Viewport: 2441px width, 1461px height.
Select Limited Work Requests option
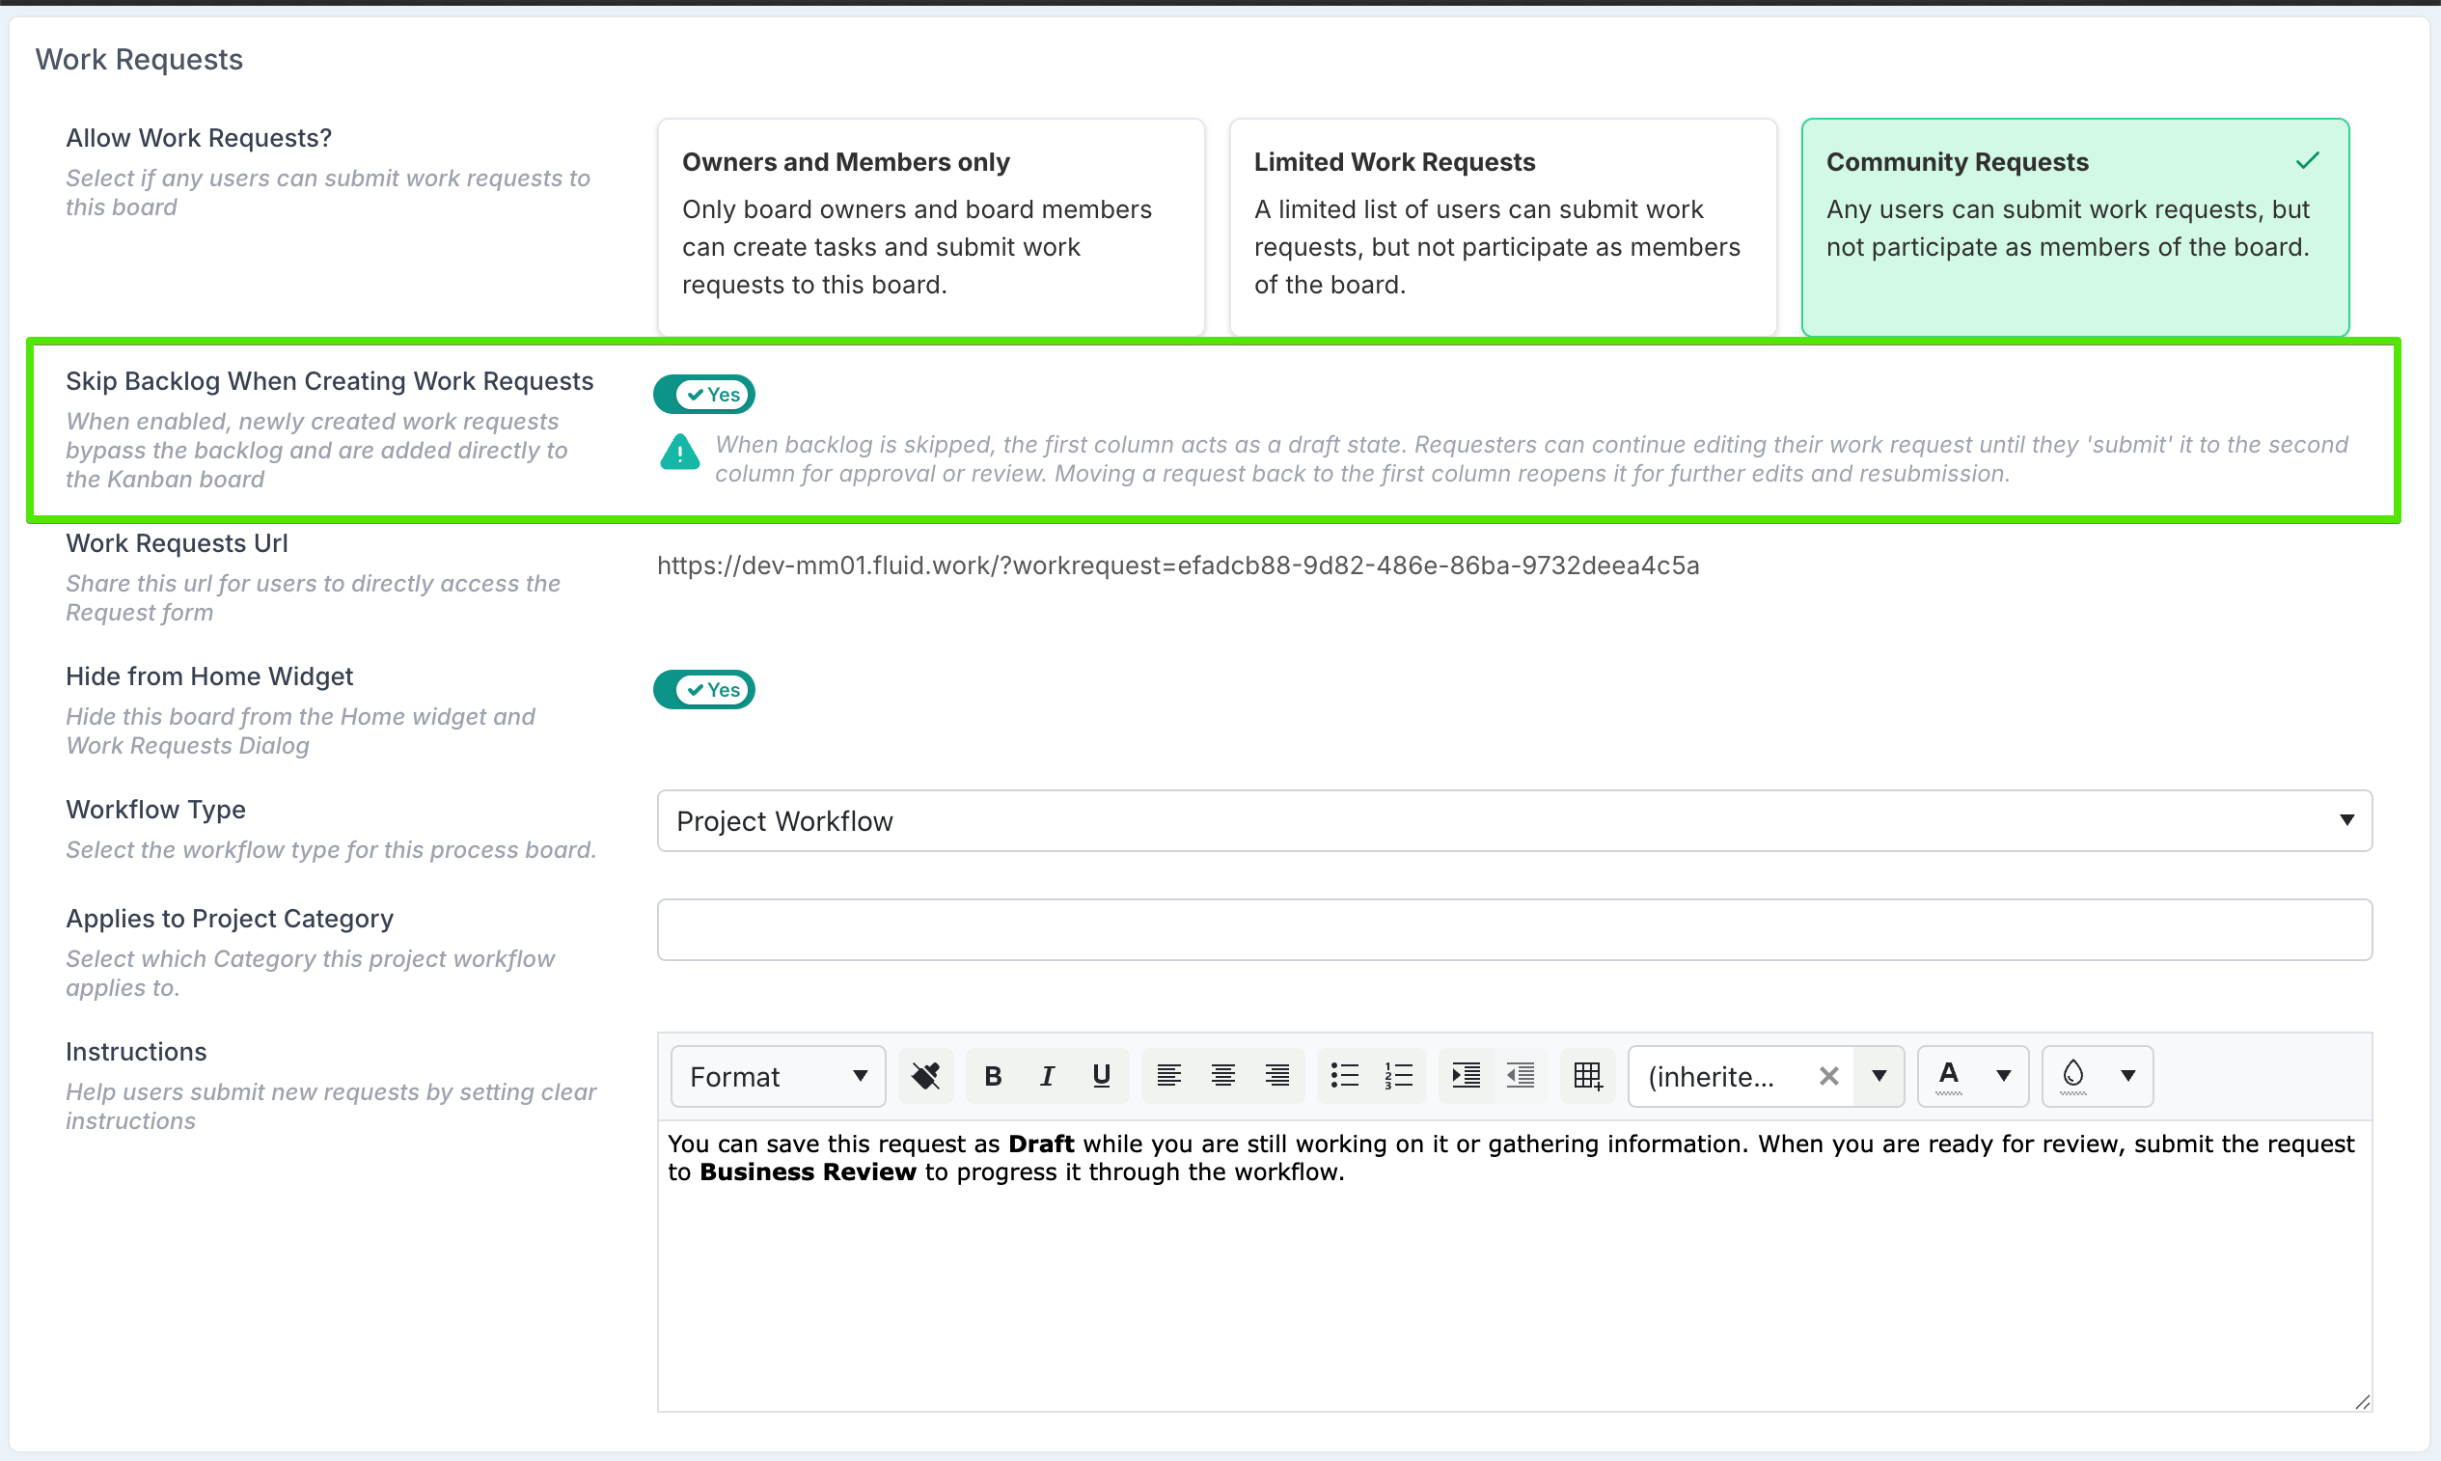pyautogui.click(x=1502, y=227)
